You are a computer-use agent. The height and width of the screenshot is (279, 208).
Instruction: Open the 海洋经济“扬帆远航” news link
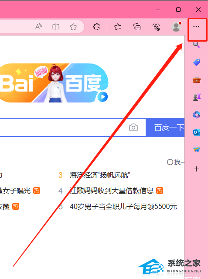pyautogui.click(x=100, y=175)
